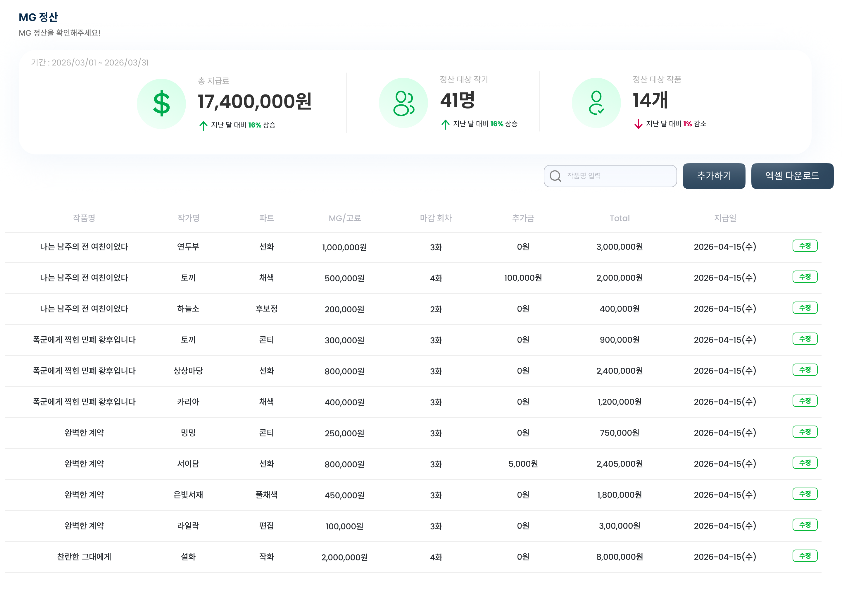Open edit for 서이담's 선화 row
The width and height of the screenshot is (842, 599).
click(x=804, y=462)
